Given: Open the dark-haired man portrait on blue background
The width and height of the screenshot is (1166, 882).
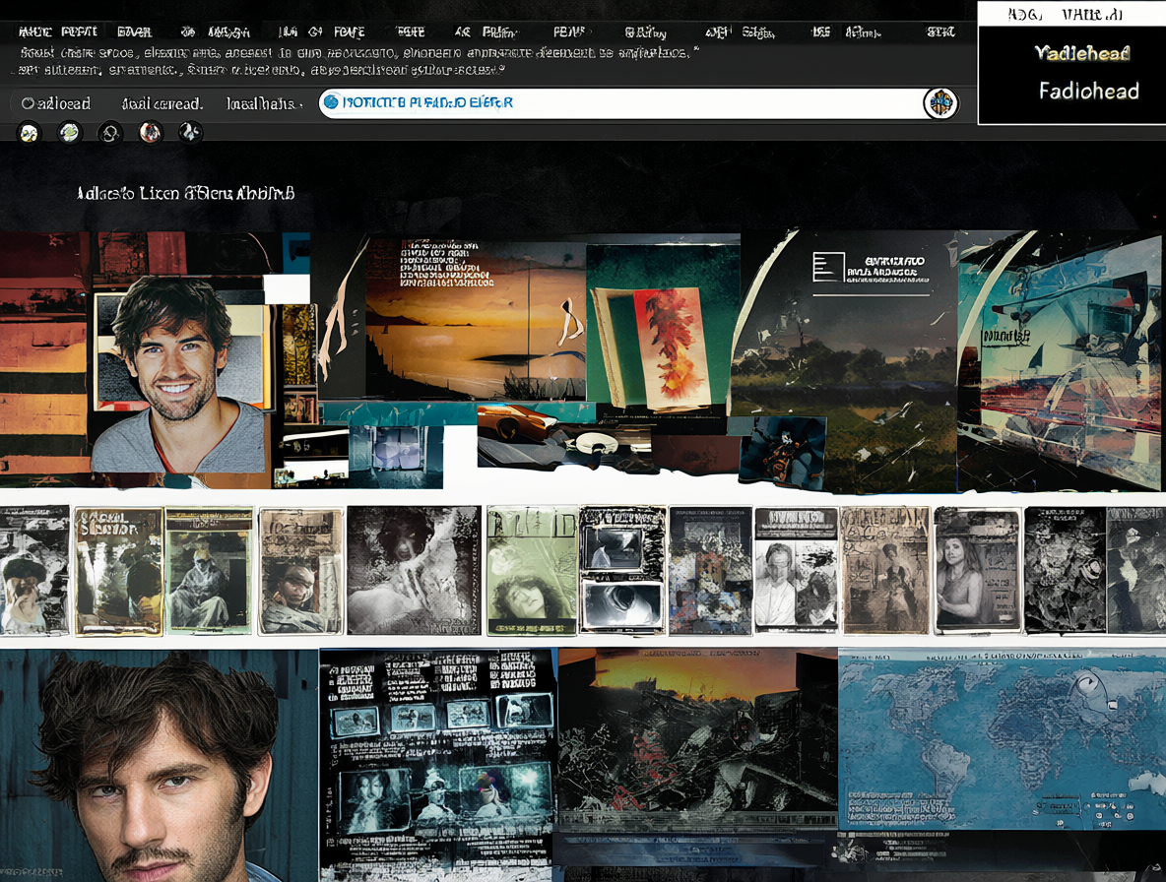Looking at the screenshot, I should point(159,765).
